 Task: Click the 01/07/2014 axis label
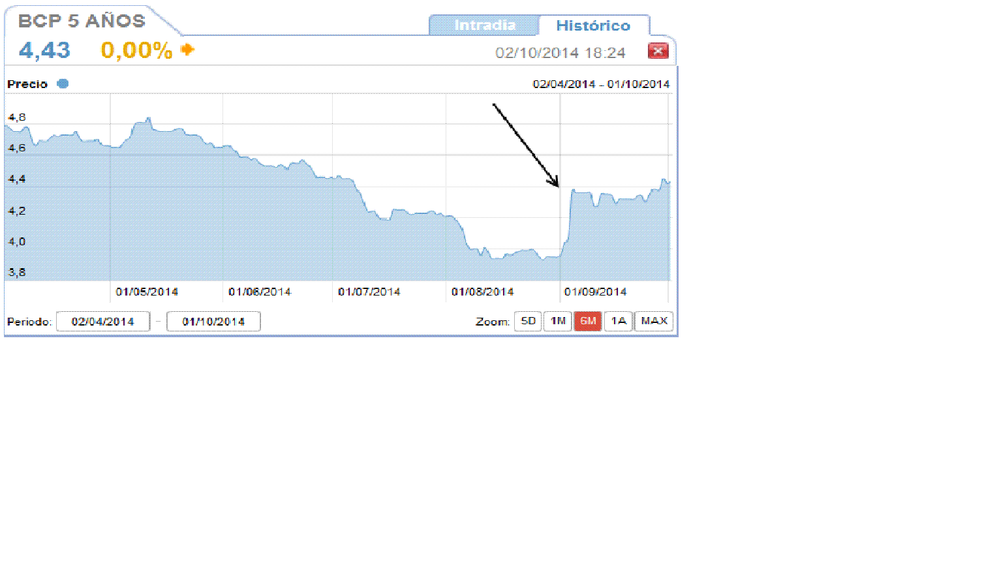click(x=369, y=292)
